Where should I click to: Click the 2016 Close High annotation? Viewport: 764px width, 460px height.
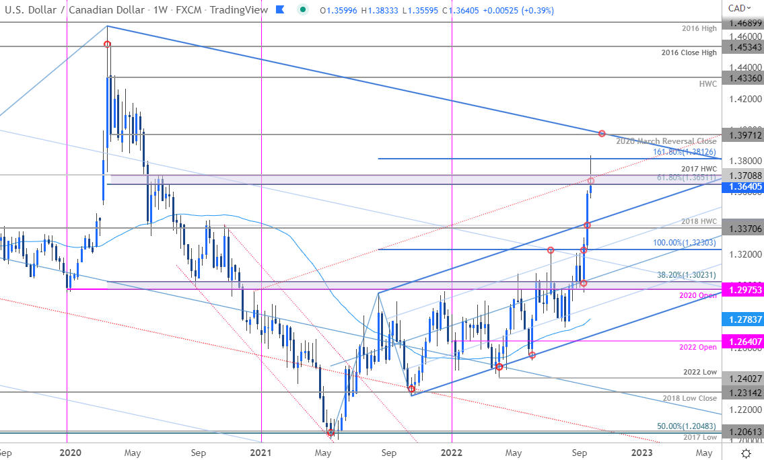point(689,52)
